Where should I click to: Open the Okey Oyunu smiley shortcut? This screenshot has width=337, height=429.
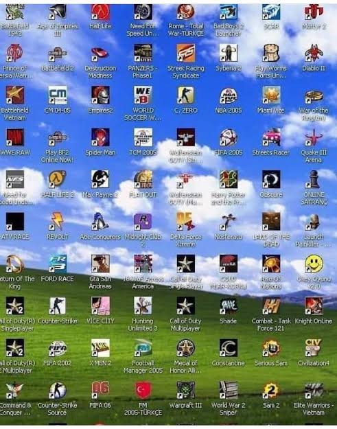314,264
